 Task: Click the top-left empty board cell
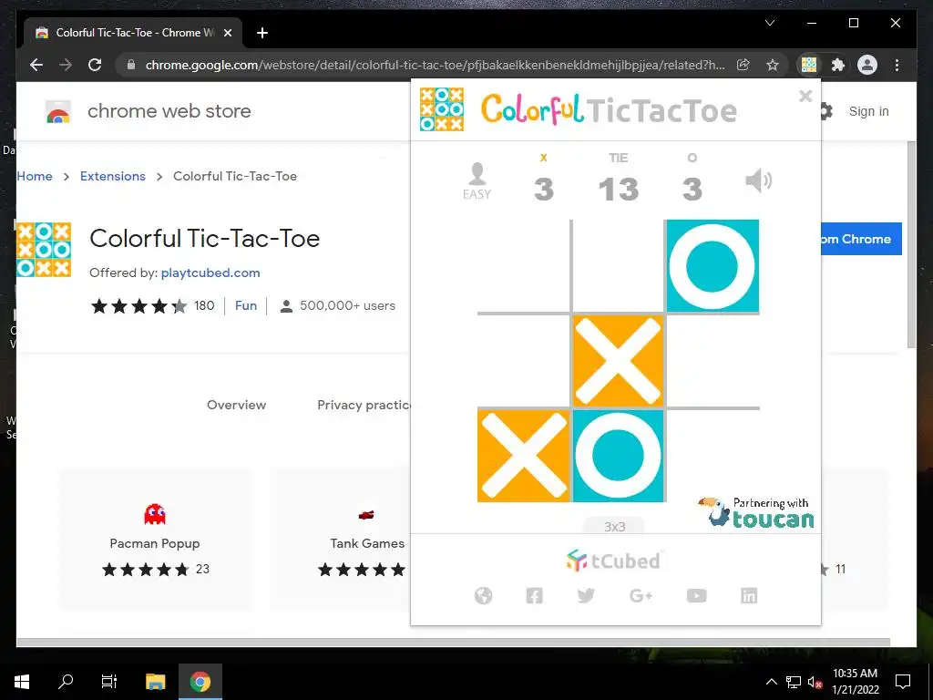click(524, 265)
